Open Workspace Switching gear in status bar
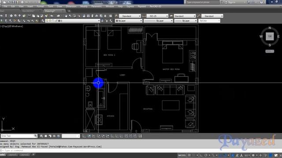282x158 pixels. (x=253, y=155)
